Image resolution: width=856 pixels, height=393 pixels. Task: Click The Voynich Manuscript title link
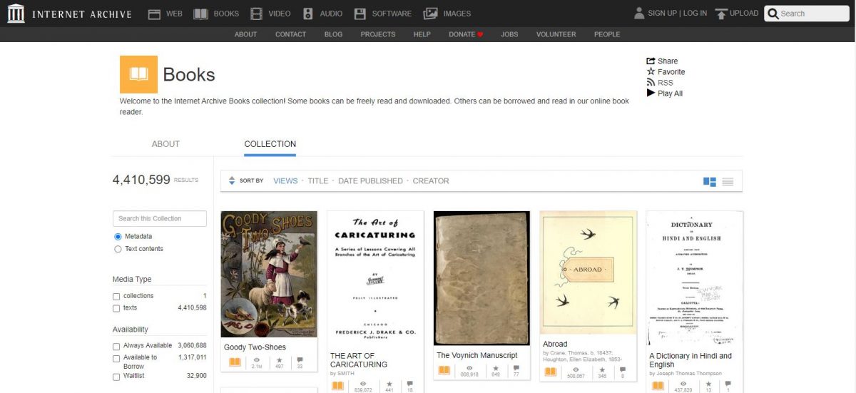(477, 355)
